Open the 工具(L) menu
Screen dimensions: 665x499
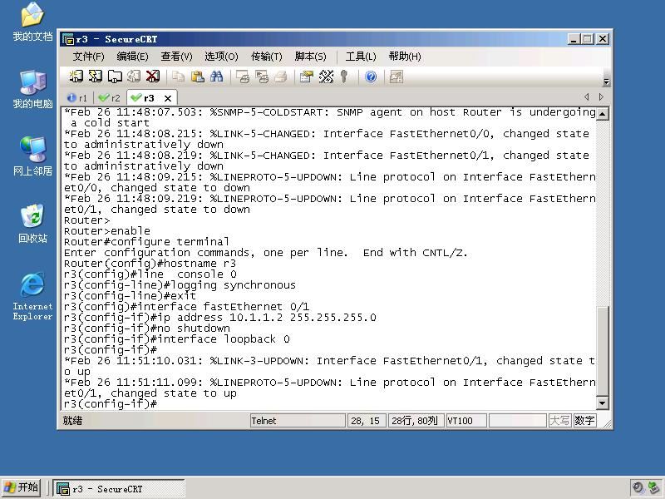click(x=361, y=57)
